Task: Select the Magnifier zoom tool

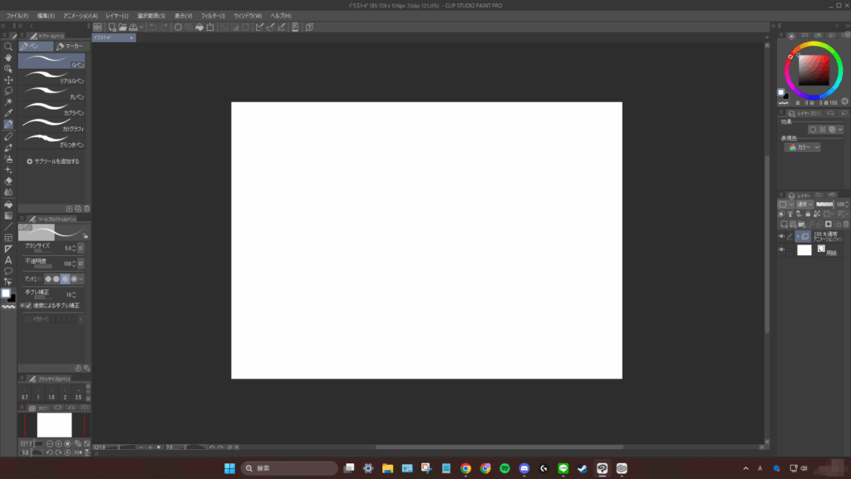Action: click(x=8, y=47)
